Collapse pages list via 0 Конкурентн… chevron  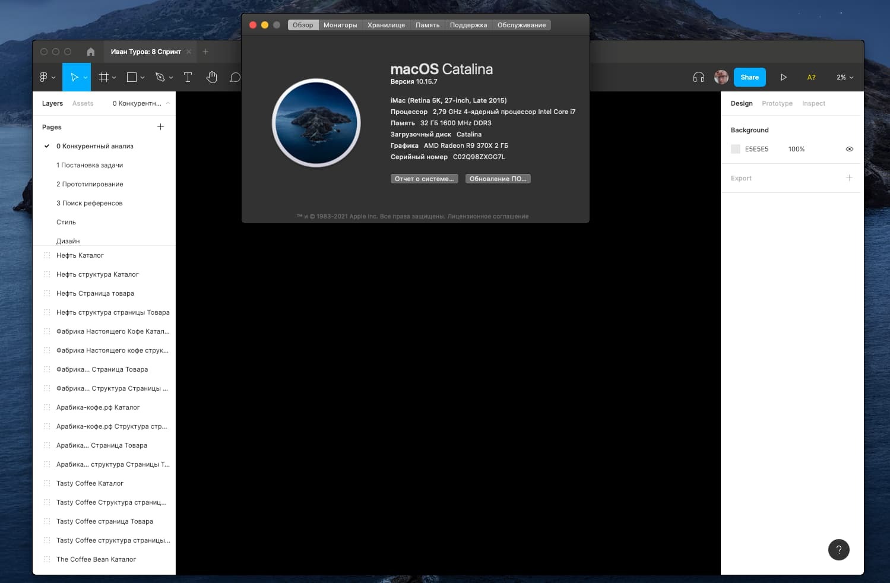168,103
